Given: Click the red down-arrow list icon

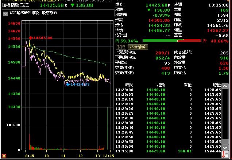Looking at the screenshot, I should pyautogui.click(x=225, y=154).
